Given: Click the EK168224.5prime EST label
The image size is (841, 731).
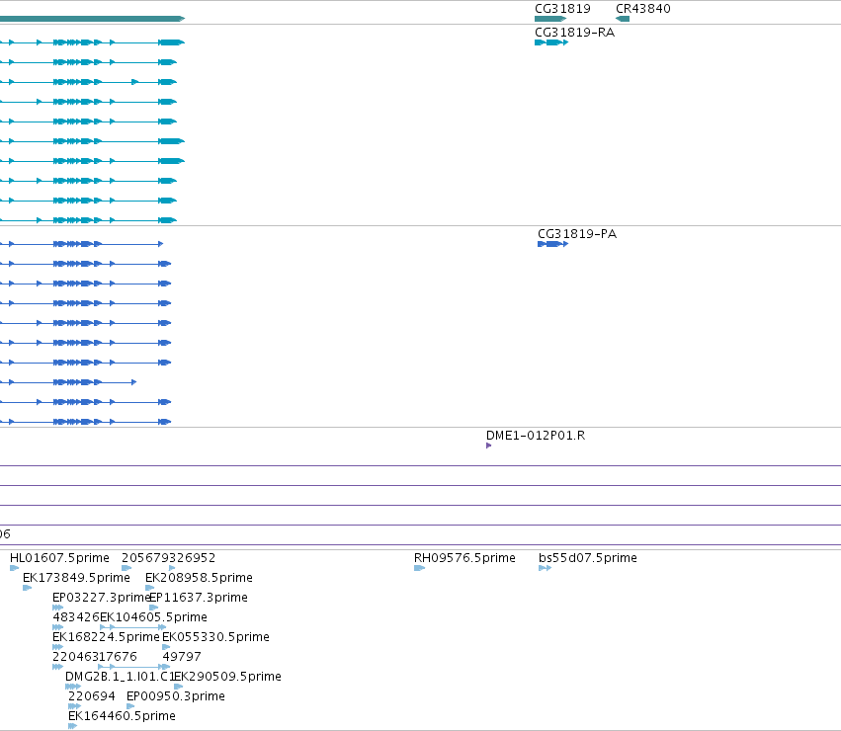Looking at the screenshot, I should tap(106, 637).
